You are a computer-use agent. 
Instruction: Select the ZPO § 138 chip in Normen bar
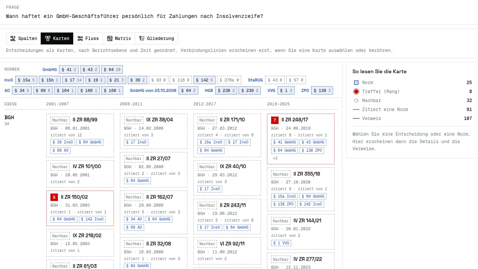click(x=322, y=90)
